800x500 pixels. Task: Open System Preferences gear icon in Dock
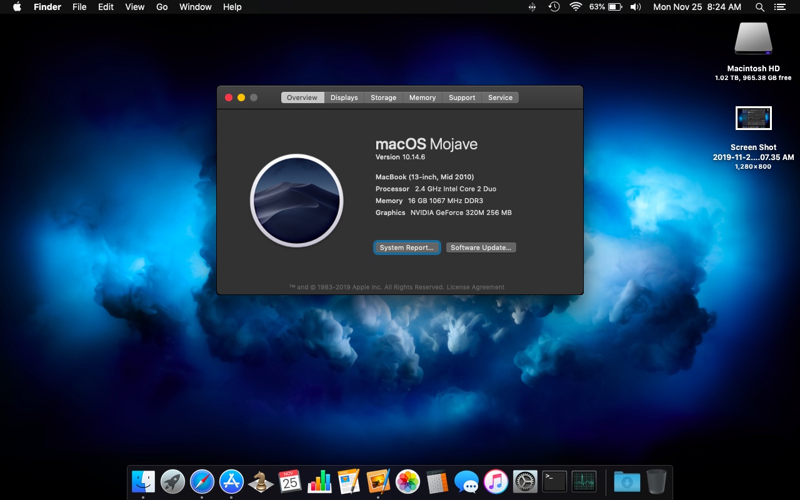click(x=525, y=482)
